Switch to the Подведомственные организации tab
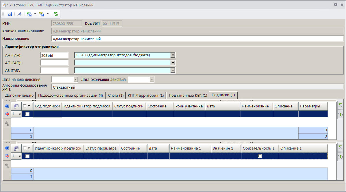Image resolution: width=346 pixels, height=192 pixels. pos(71,95)
